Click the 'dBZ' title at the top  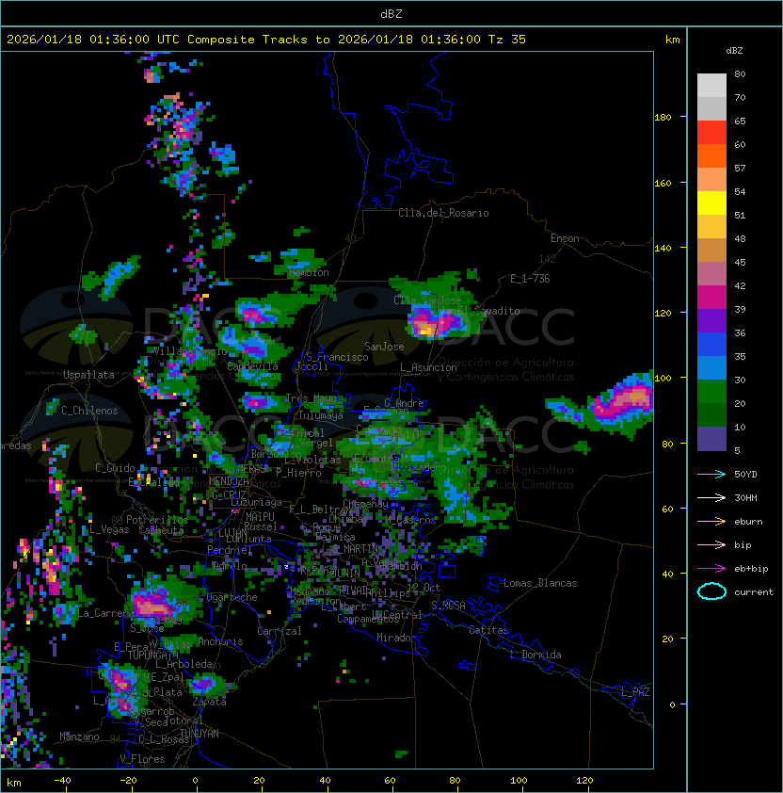pyautogui.click(x=391, y=14)
